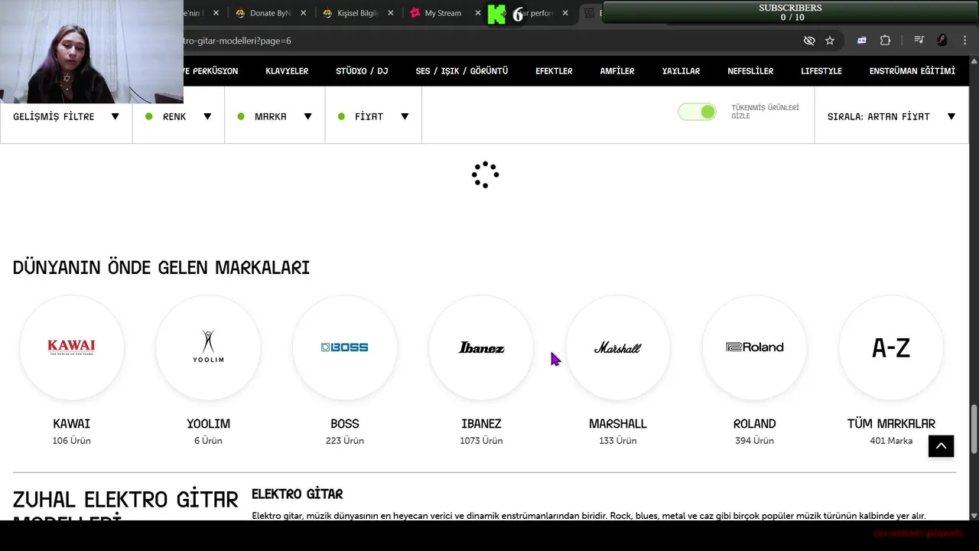The height and width of the screenshot is (551, 979).
Task: Click the game controller extension icon in the browser toolbar
Action: (862, 41)
